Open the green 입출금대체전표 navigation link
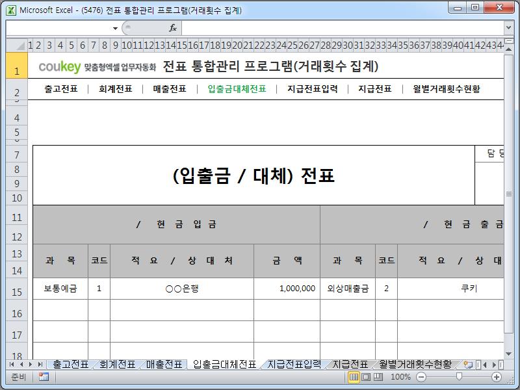The width and height of the screenshot is (520, 390). (237, 89)
